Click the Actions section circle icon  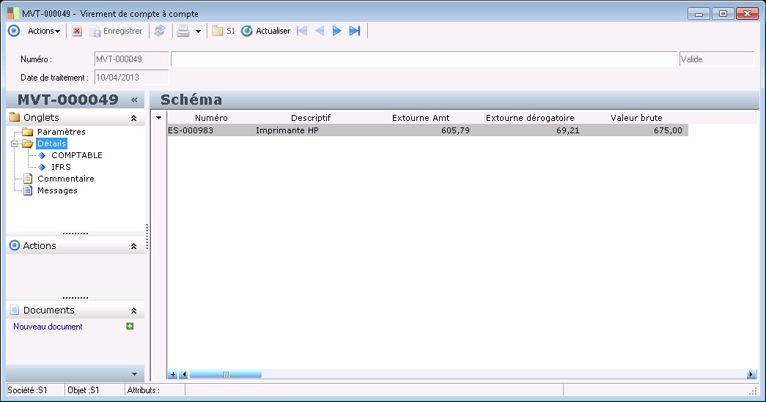pyautogui.click(x=15, y=245)
